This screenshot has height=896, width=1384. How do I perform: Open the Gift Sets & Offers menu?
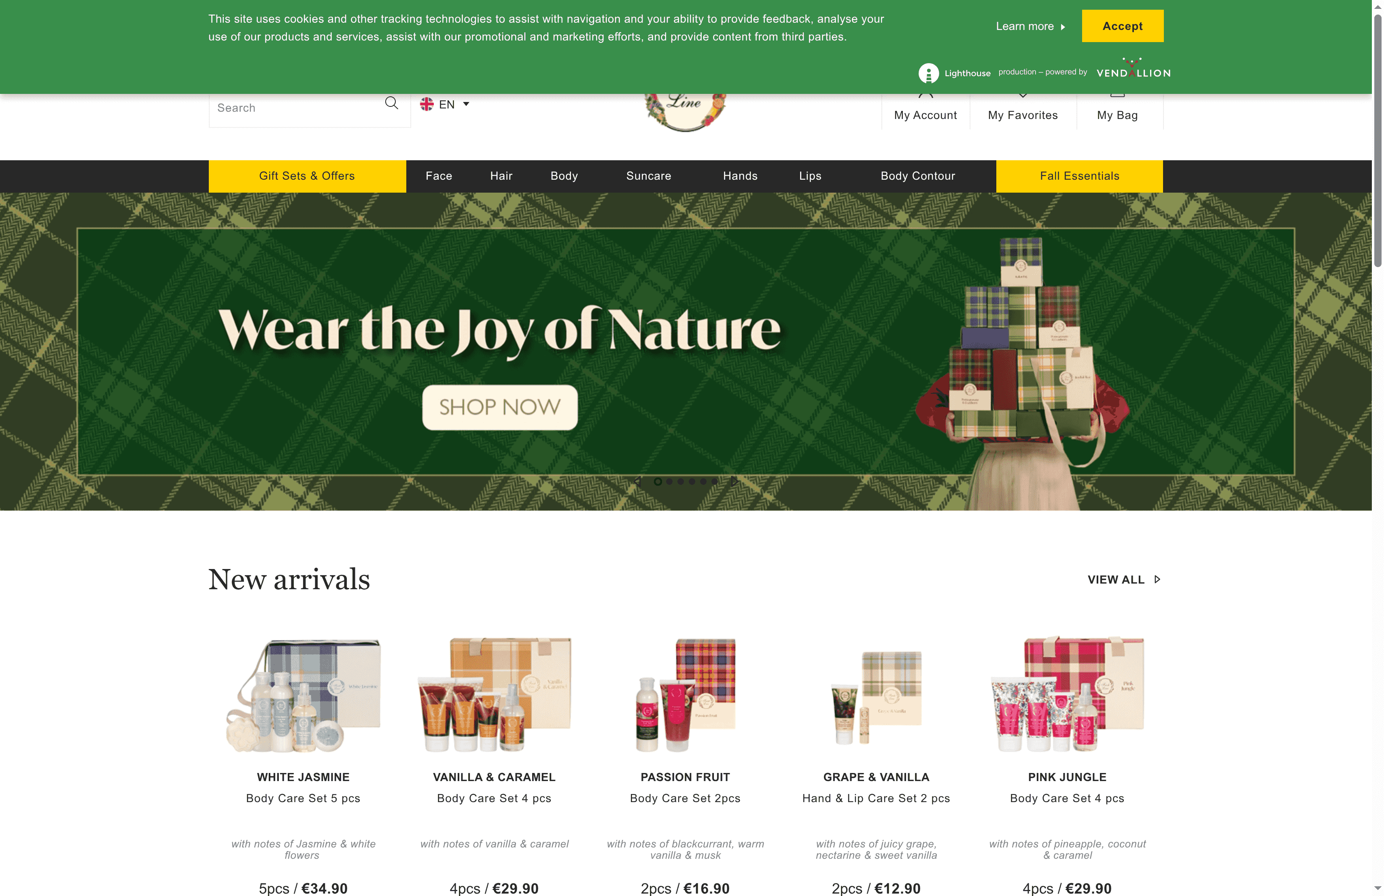307,176
